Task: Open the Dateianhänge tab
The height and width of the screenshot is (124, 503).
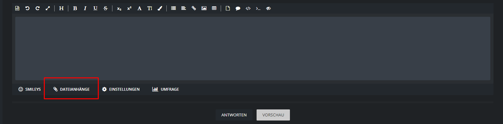Action: pos(71,89)
